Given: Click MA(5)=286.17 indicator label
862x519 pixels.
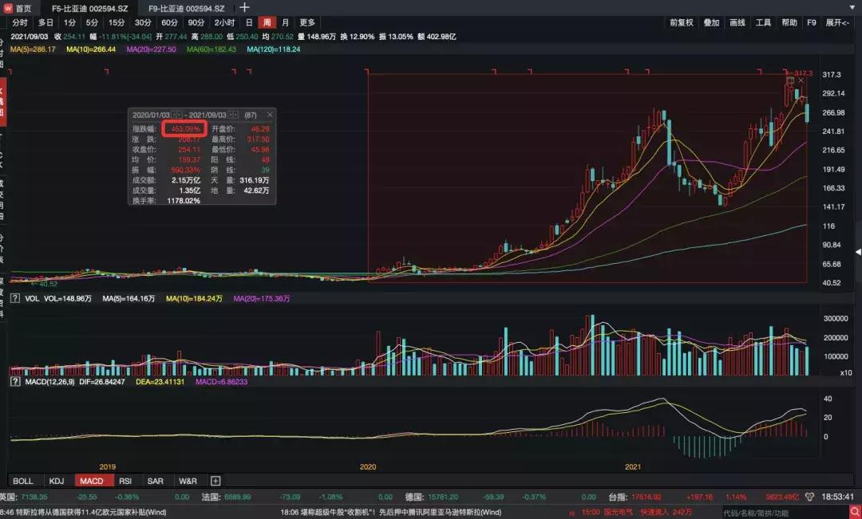Looking at the screenshot, I should (33, 49).
